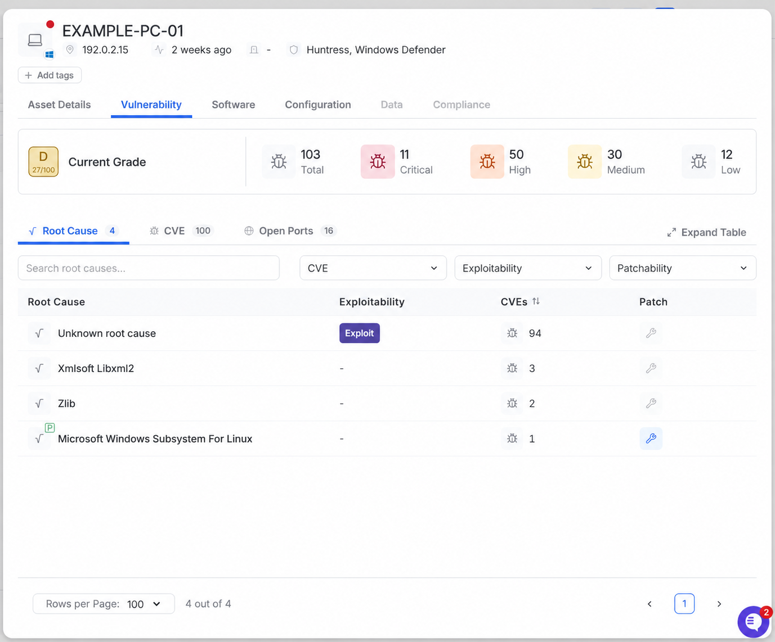This screenshot has height=642, width=775.
Task: Open the chat support bubble
Action: tap(753, 622)
